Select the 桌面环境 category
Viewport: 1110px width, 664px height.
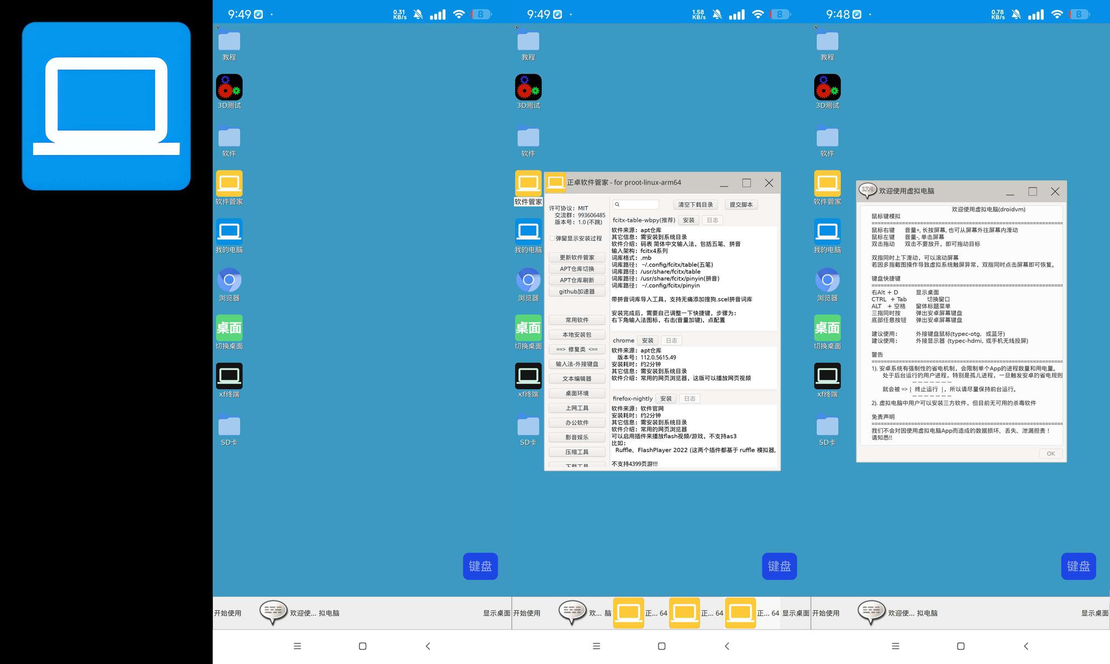[577, 393]
